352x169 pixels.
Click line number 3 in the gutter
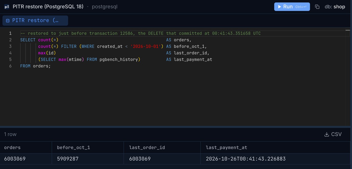pos(10,46)
